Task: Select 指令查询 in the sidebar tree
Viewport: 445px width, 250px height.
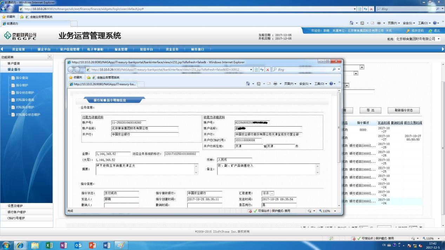Action: coord(22,78)
